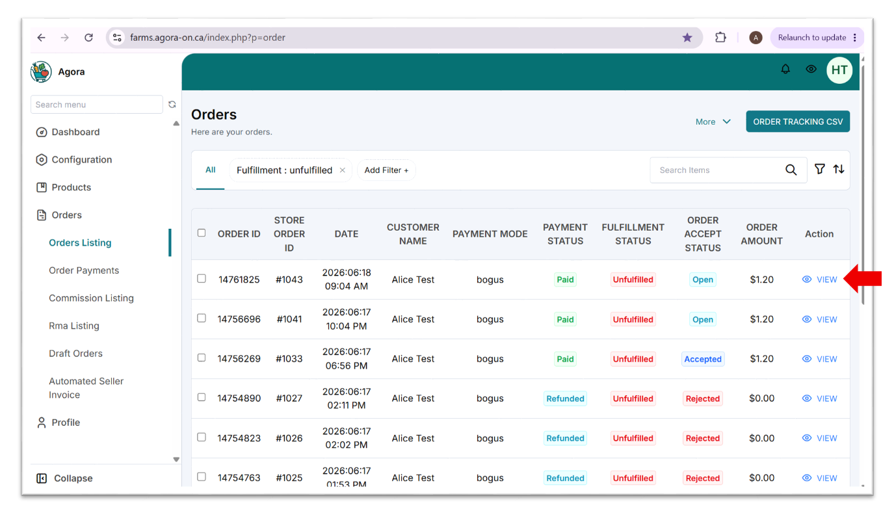The width and height of the screenshot is (894, 511).
Task: Refresh the sidebar menu via reload icon
Action: (172, 104)
